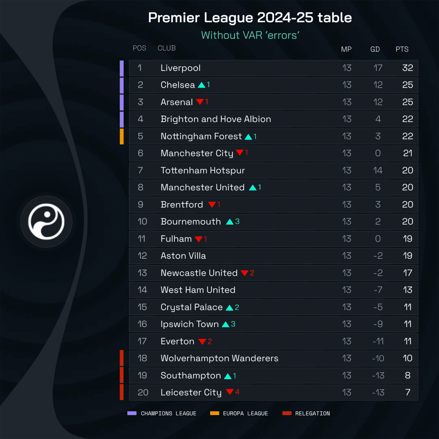Select the Liverpool club name

pos(180,68)
